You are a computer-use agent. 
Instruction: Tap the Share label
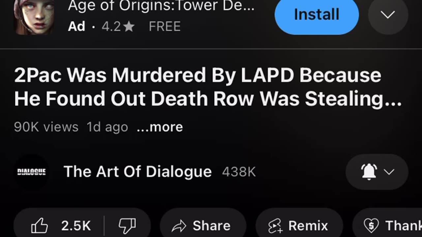pos(211,226)
